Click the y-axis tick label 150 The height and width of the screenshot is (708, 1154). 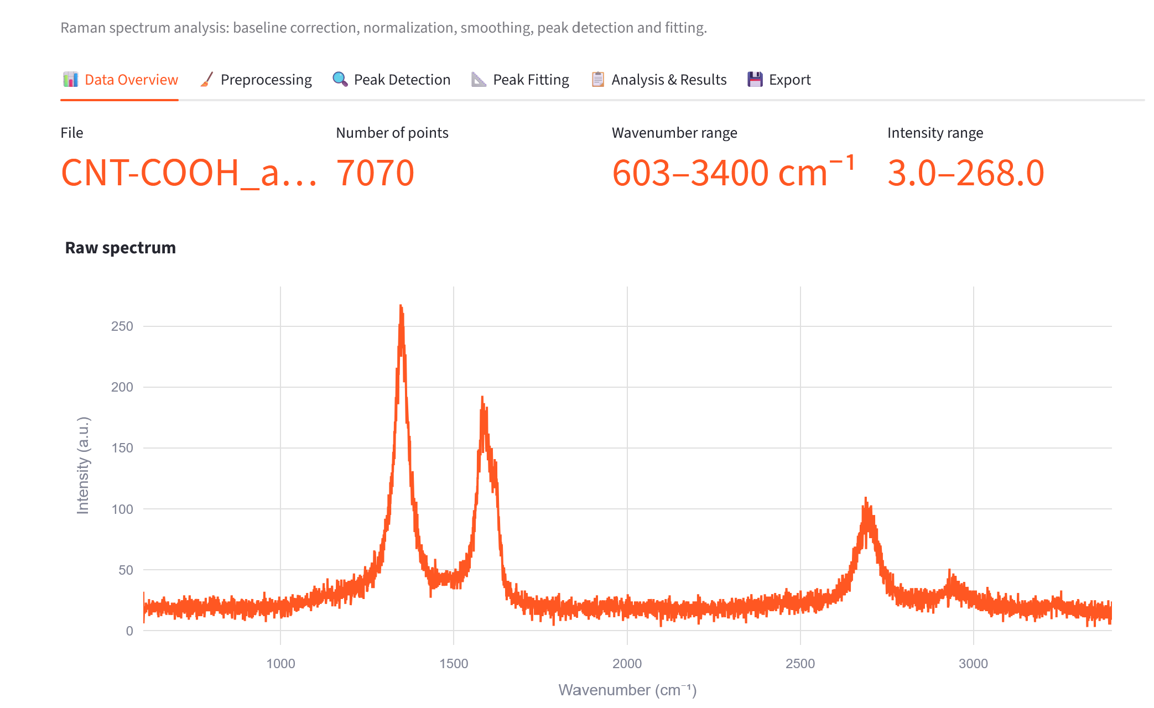pos(122,448)
